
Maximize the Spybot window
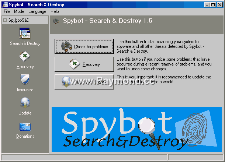[213, 5]
